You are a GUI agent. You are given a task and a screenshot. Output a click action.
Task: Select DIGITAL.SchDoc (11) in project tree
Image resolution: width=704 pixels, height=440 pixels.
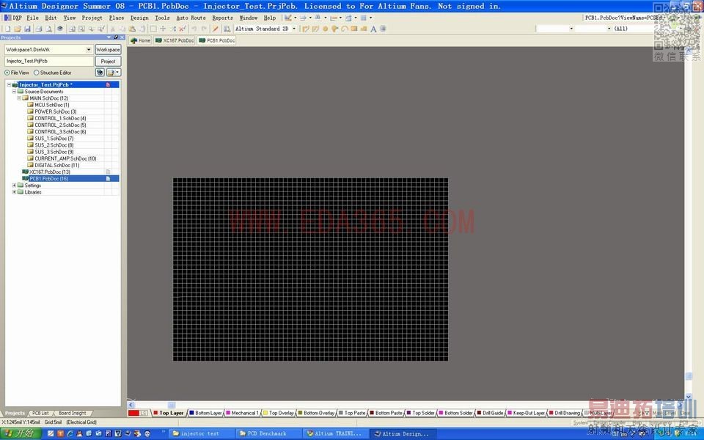click(x=57, y=165)
